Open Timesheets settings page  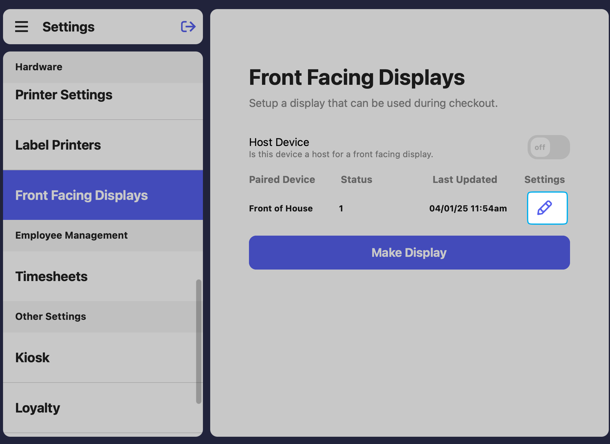pyautogui.click(x=51, y=277)
